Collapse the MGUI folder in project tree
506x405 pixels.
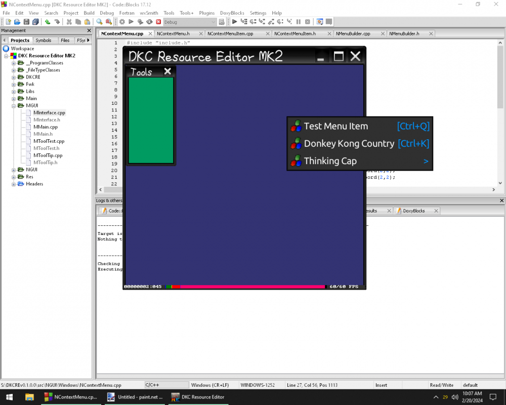[14, 106]
